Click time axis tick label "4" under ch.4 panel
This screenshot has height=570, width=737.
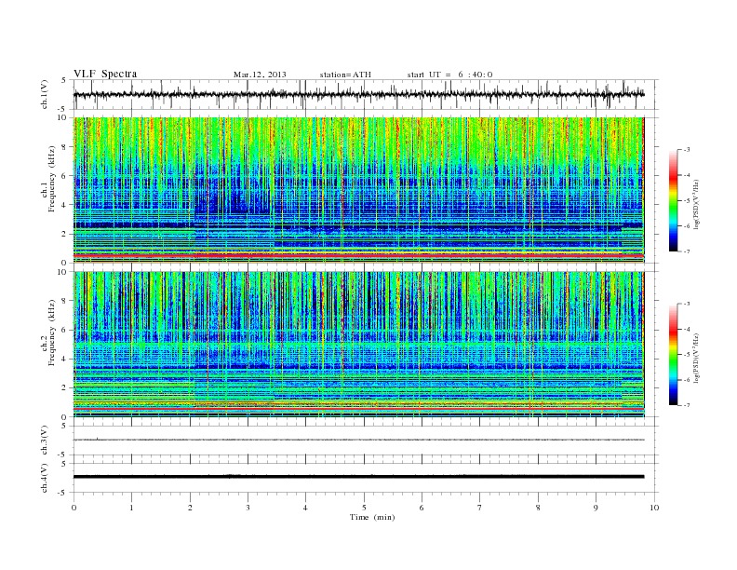coord(305,508)
